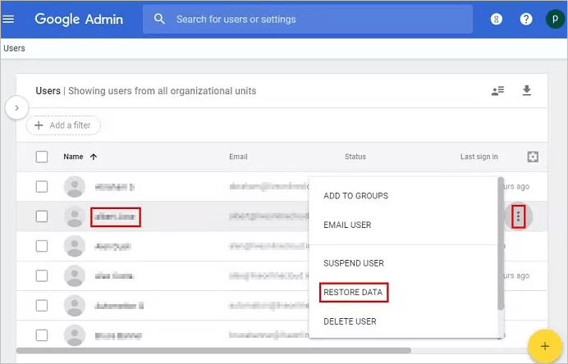Click Delete User in context menu
568x364 pixels.
coord(350,321)
